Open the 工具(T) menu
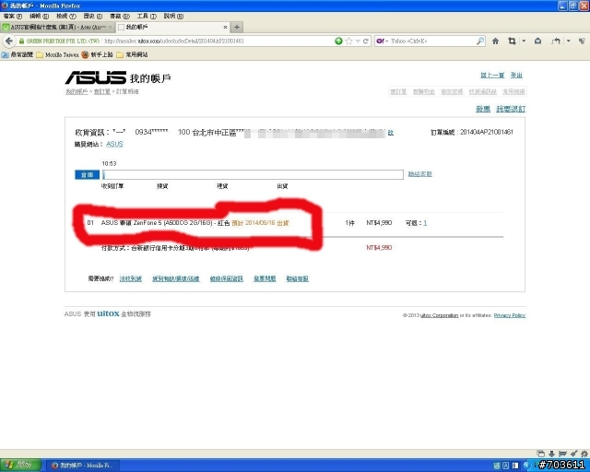Image resolution: width=590 pixels, height=472 pixels. click(147, 17)
